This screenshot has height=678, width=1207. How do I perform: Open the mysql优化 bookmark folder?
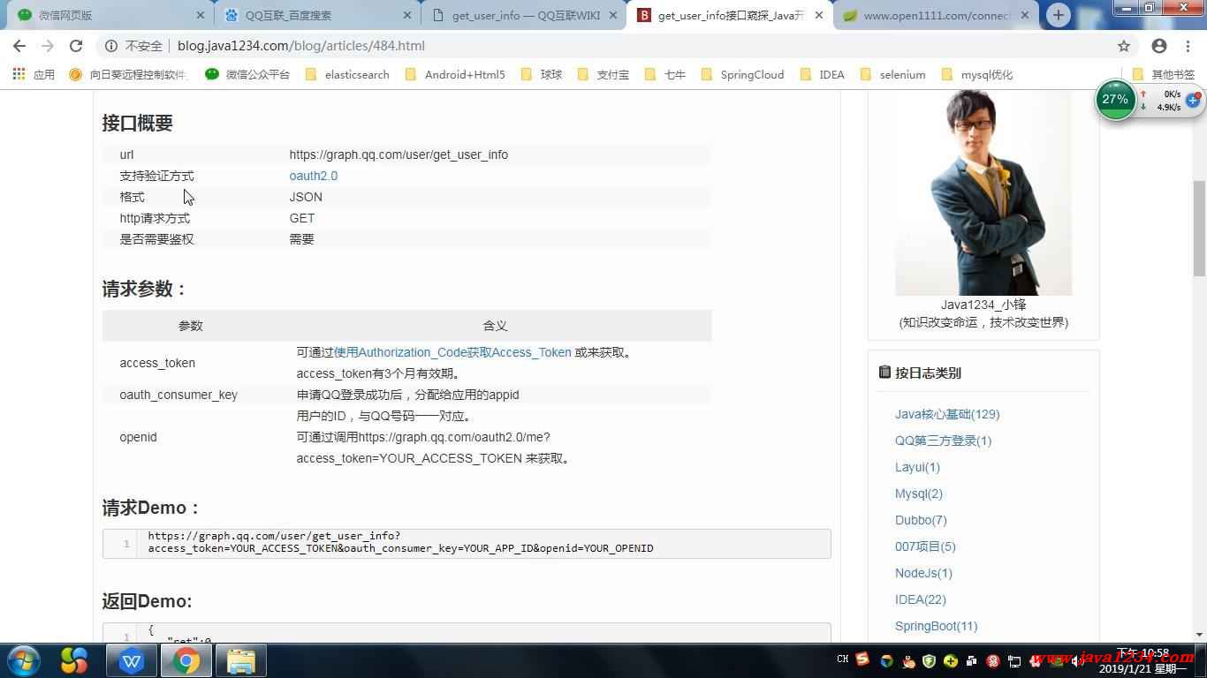[977, 75]
